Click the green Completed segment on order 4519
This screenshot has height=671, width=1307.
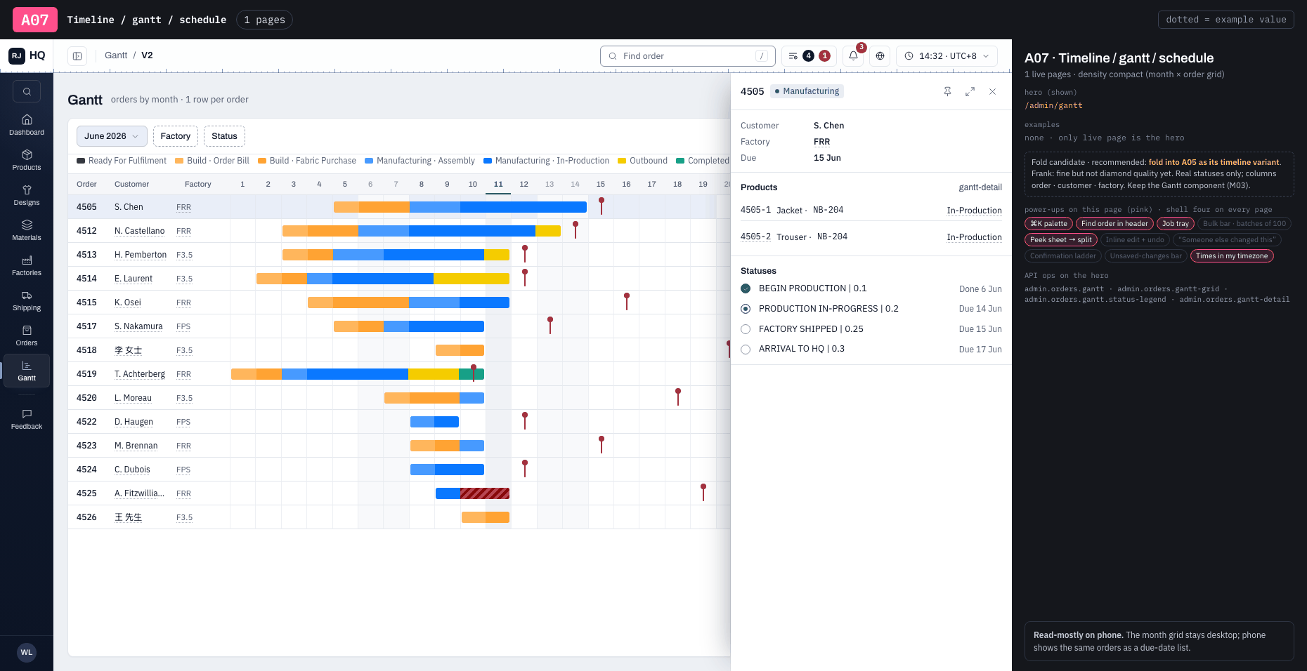(x=472, y=374)
